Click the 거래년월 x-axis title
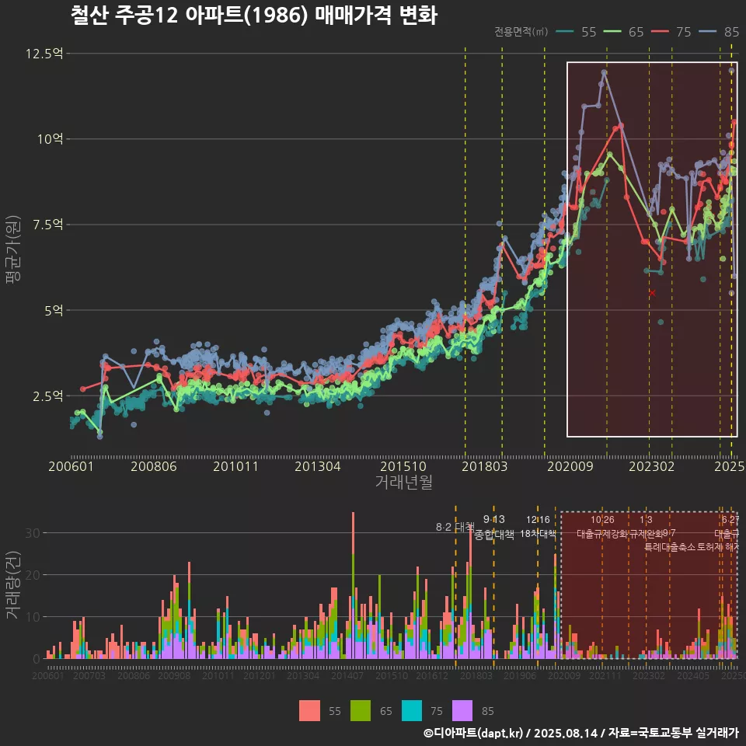The image size is (746, 746). 404,482
